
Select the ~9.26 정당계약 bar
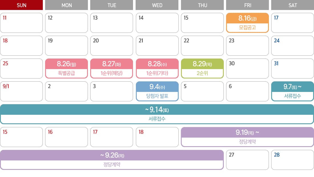coord(112,160)
